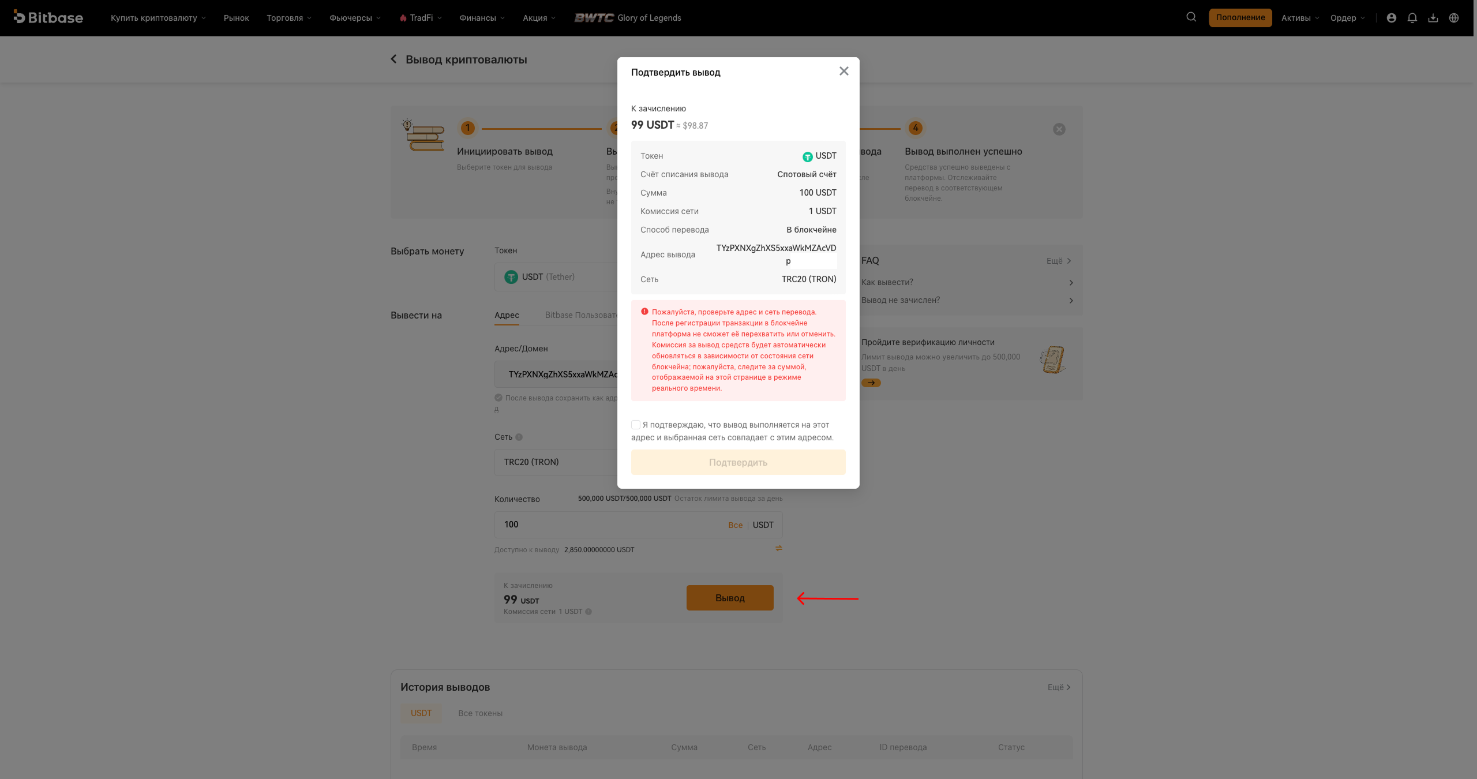The width and height of the screenshot is (1477, 779).
Task: Click the app download icon
Action: [x=1433, y=18]
